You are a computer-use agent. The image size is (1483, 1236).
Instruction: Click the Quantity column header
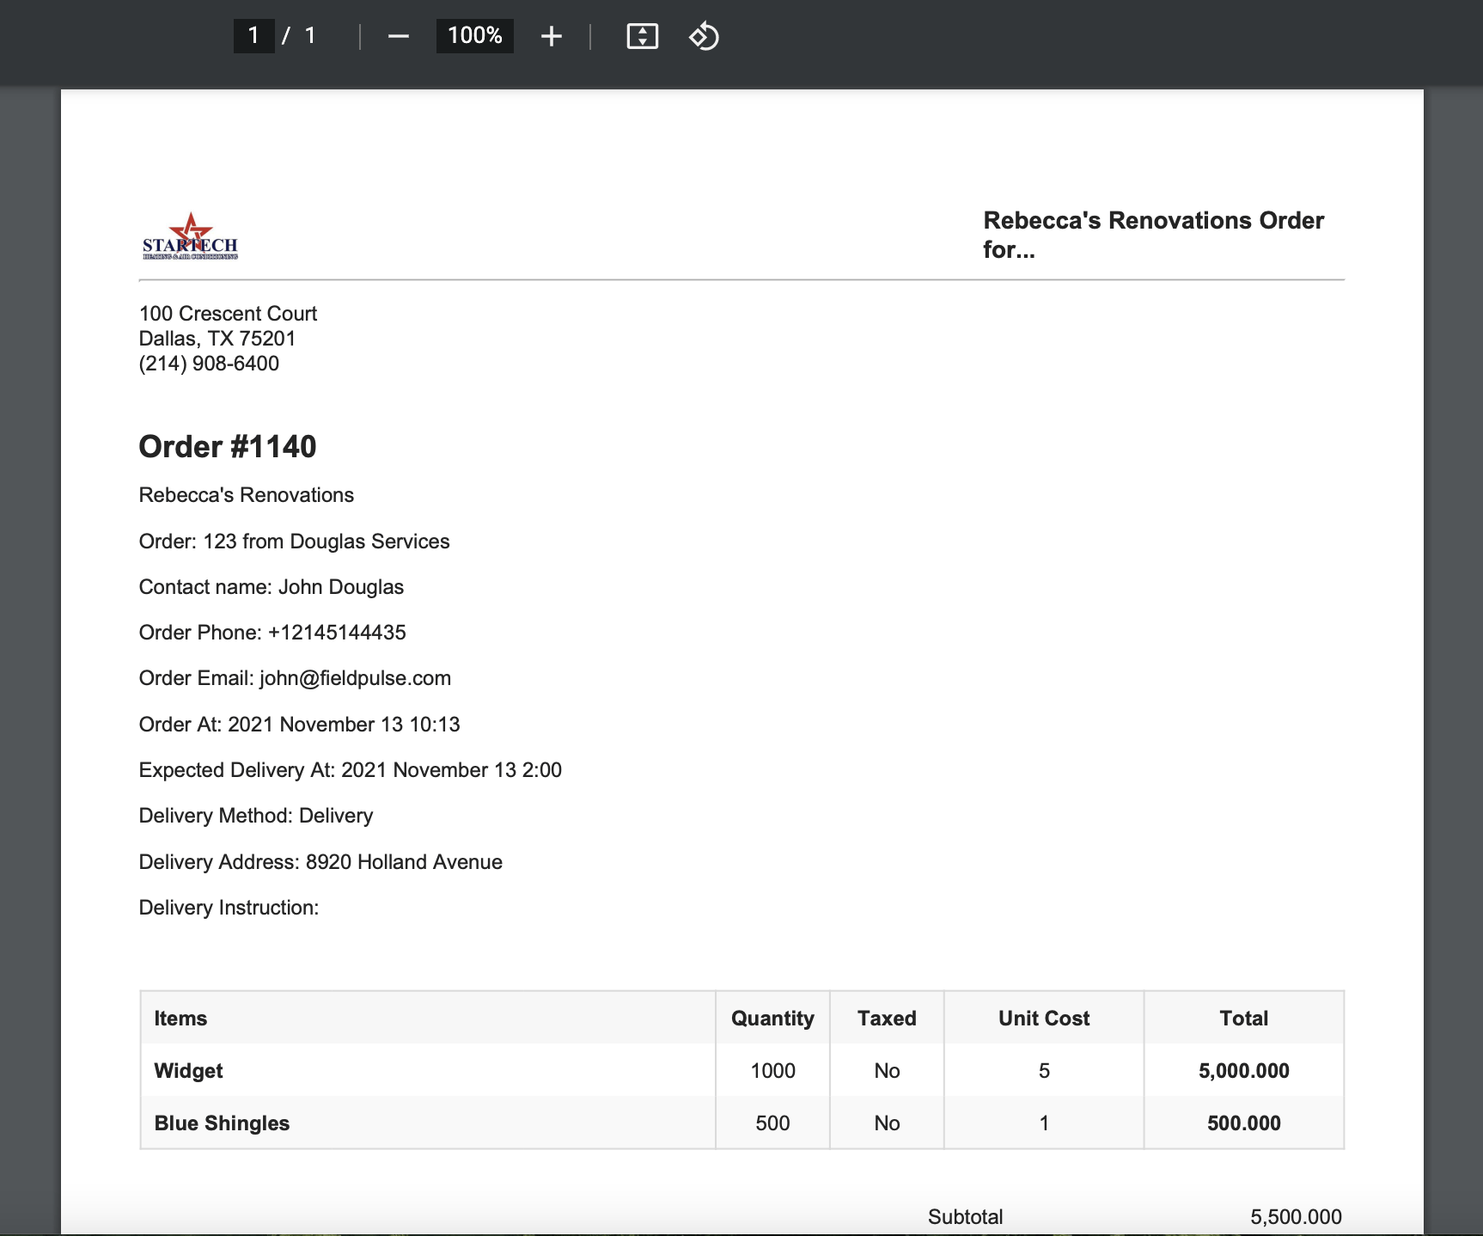click(772, 1019)
